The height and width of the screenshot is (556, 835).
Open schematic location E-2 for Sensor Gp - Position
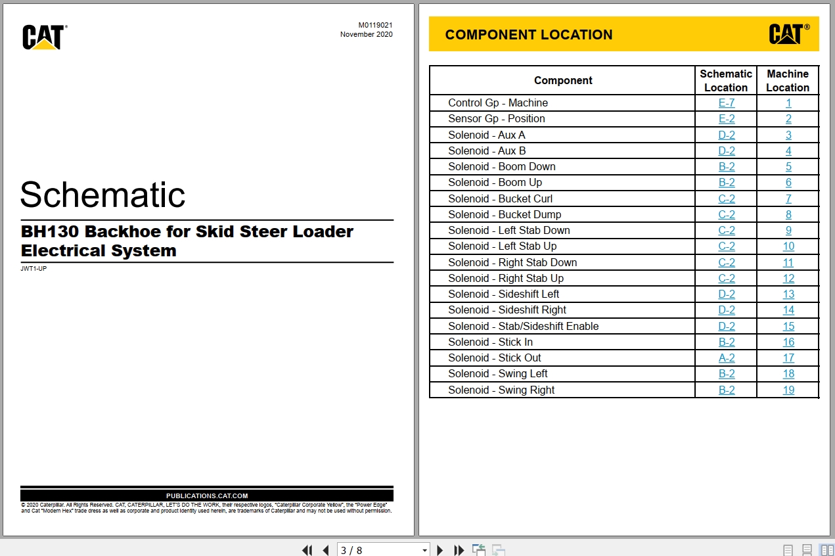727,119
